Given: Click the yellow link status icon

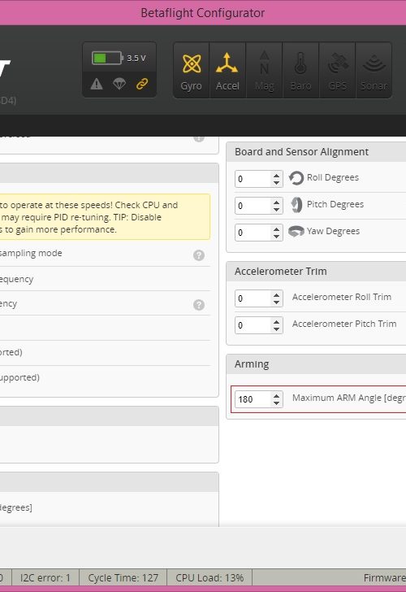Looking at the screenshot, I should click(142, 84).
